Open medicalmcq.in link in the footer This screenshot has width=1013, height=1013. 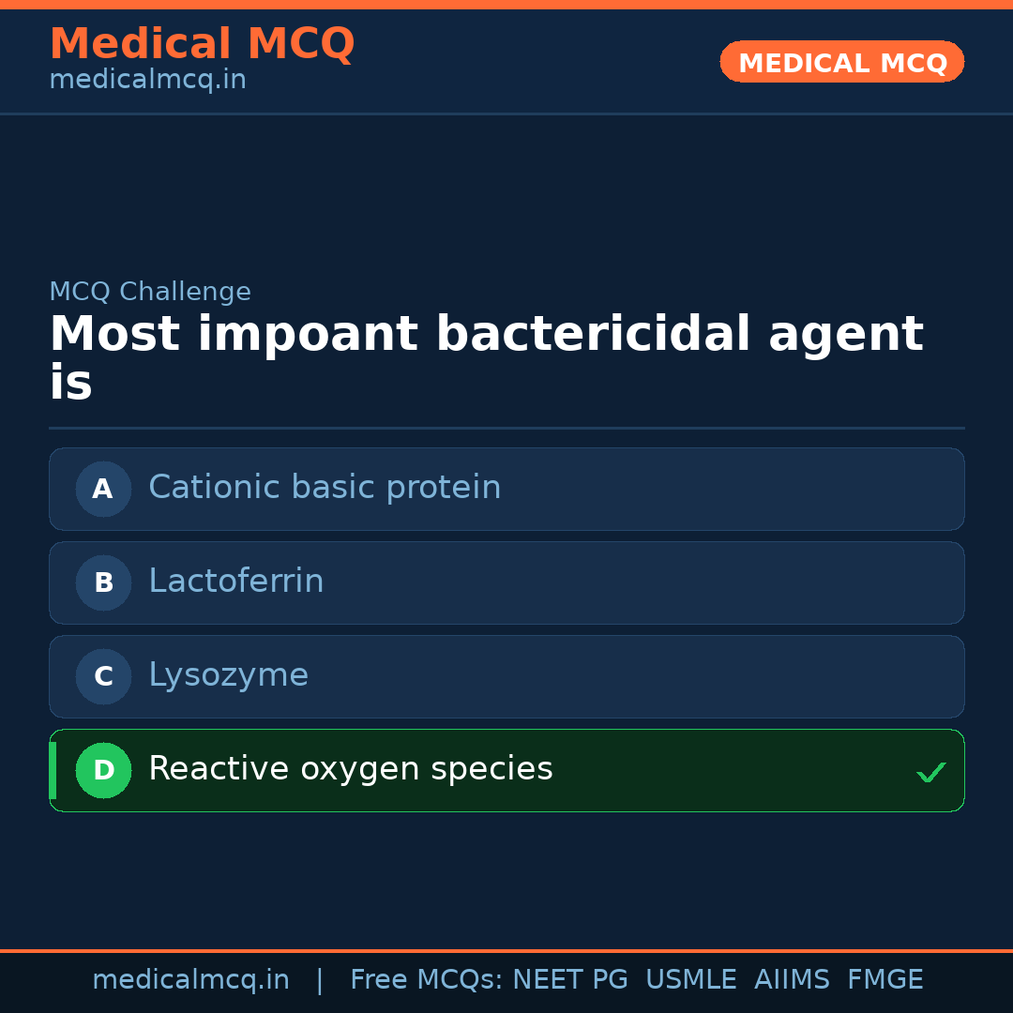click(x=190, y=980)
